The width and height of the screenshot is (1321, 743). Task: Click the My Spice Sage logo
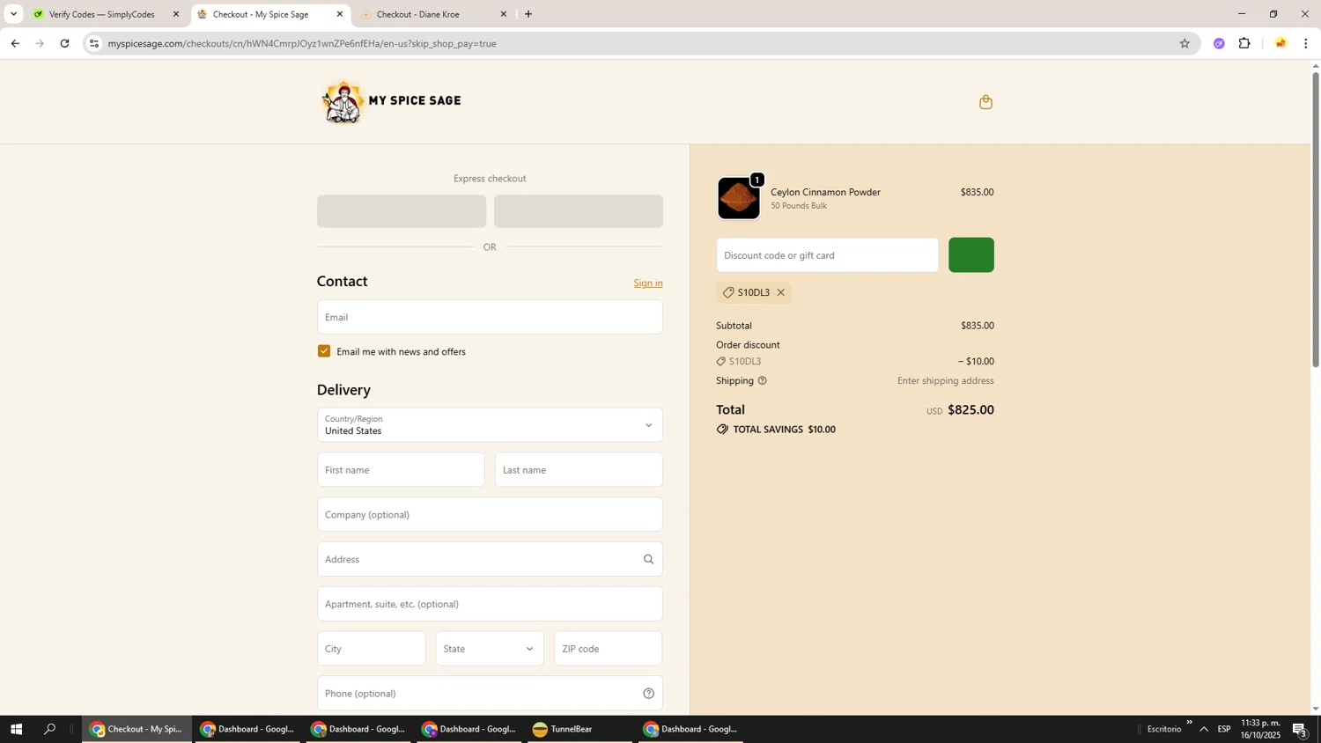[x=392, y=102]
